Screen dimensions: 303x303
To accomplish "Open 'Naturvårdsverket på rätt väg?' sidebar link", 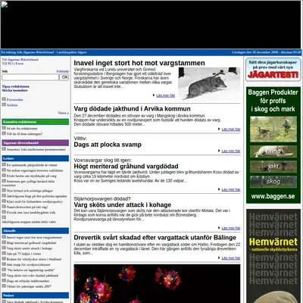I will click(27, 207).
